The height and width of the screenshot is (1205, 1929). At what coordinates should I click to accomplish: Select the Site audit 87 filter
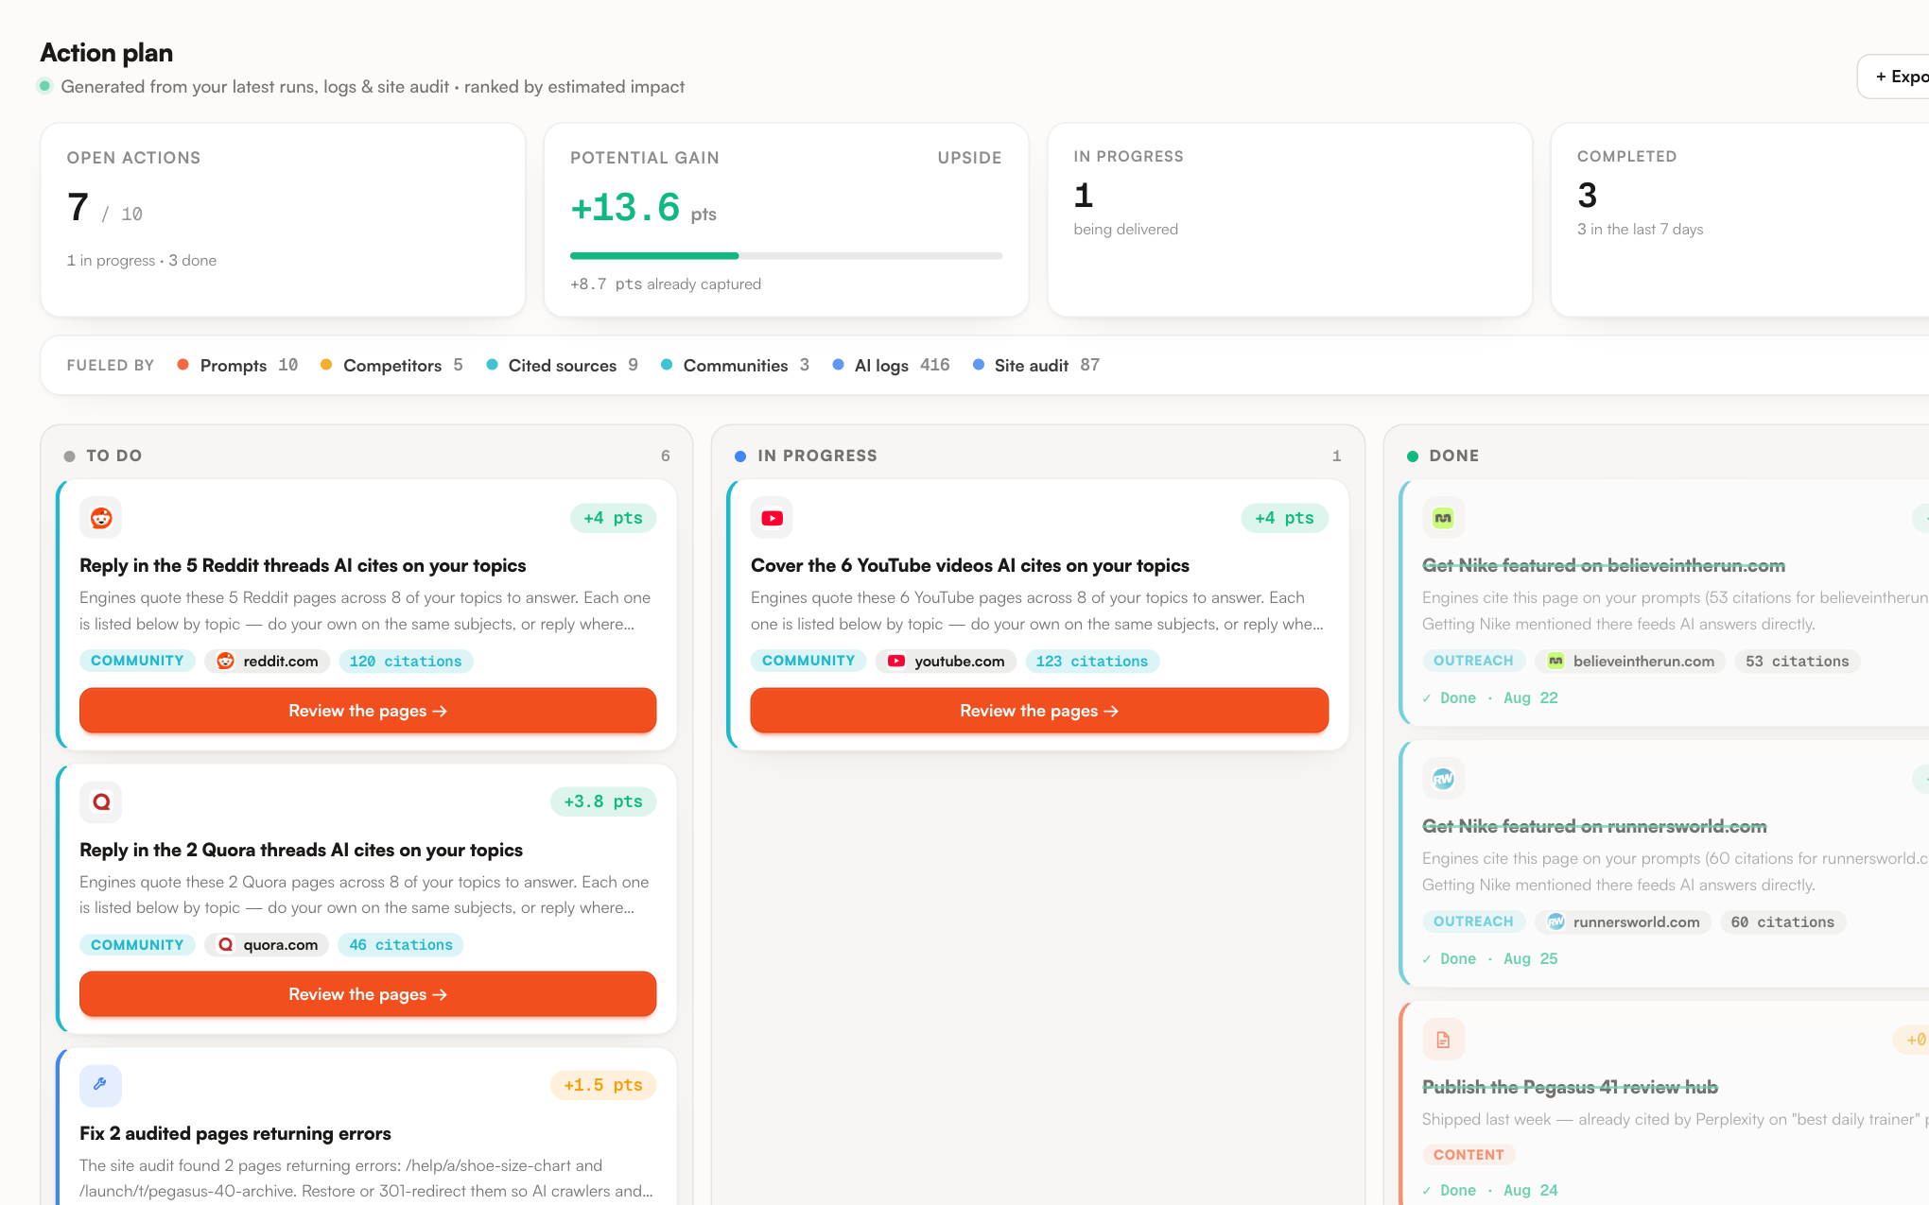click(x=1035, y=365)
